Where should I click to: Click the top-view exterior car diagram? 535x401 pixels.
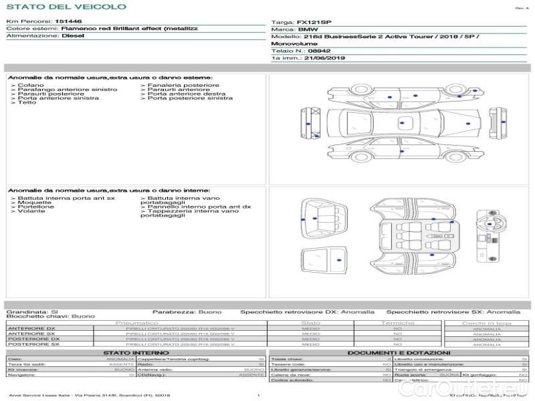pyautogui.click(x=404, y=123)
